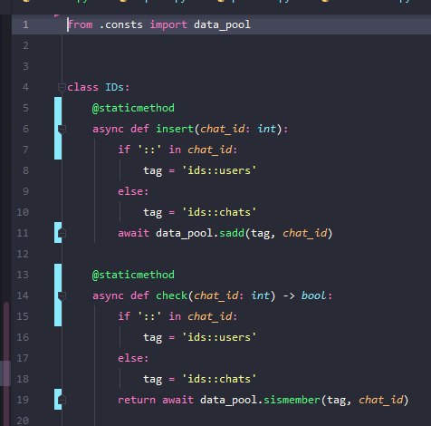Click the 'if' keyword on line 15
This screenshot has height=426, width=431.
(124, 316)
